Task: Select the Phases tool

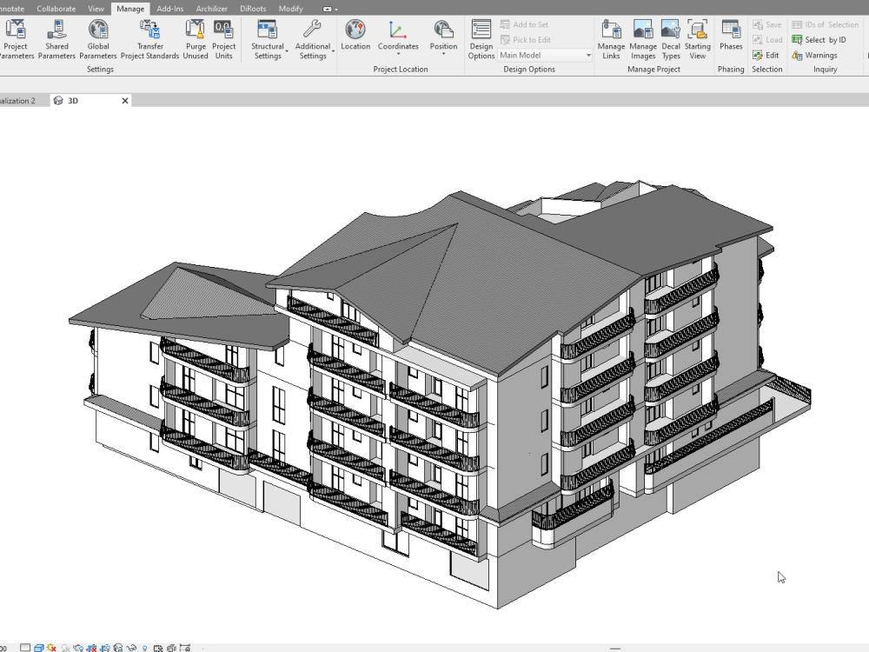Action: pos(731,39)
